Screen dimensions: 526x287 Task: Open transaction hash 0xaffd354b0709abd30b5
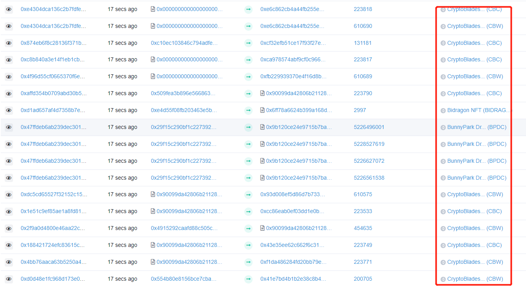coord(54,94)
